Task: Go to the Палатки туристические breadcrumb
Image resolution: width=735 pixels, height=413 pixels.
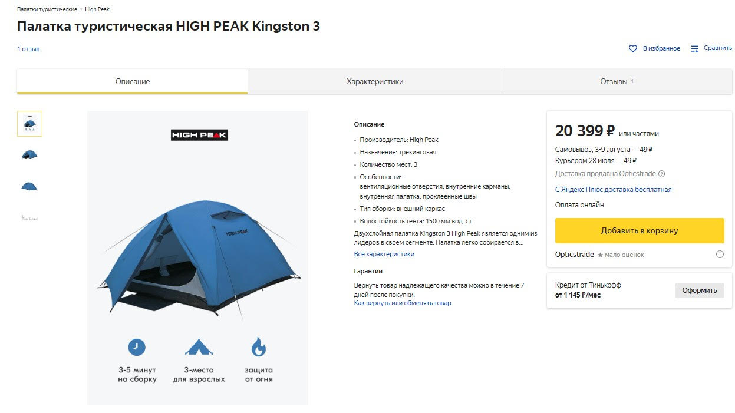Action: [47, 9]
